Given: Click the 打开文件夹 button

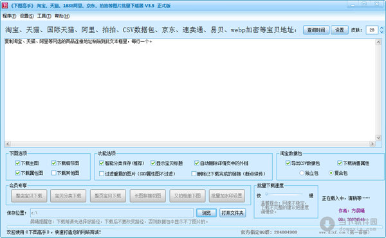Looking at the screenshot, I should (x=232, y=213).
